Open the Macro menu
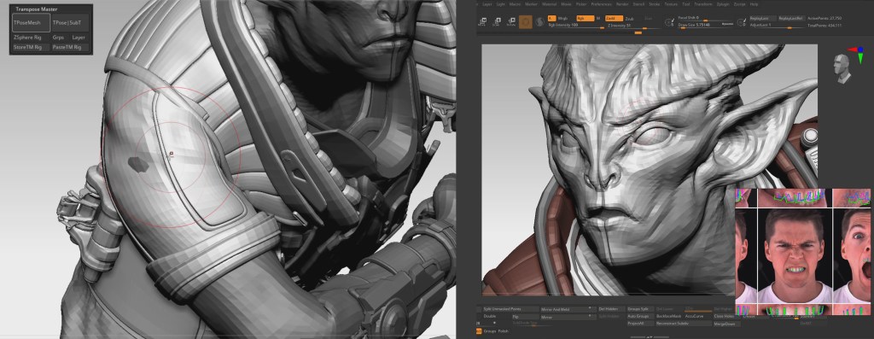 pos(515,4)
